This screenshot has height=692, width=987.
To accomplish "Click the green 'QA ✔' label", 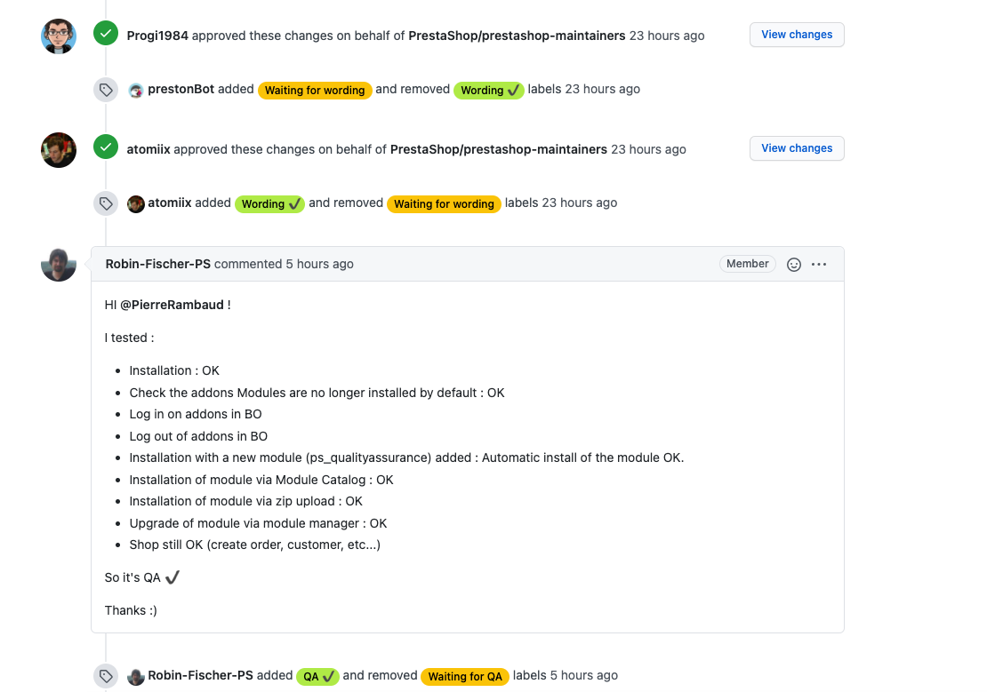I will (317, 677).
